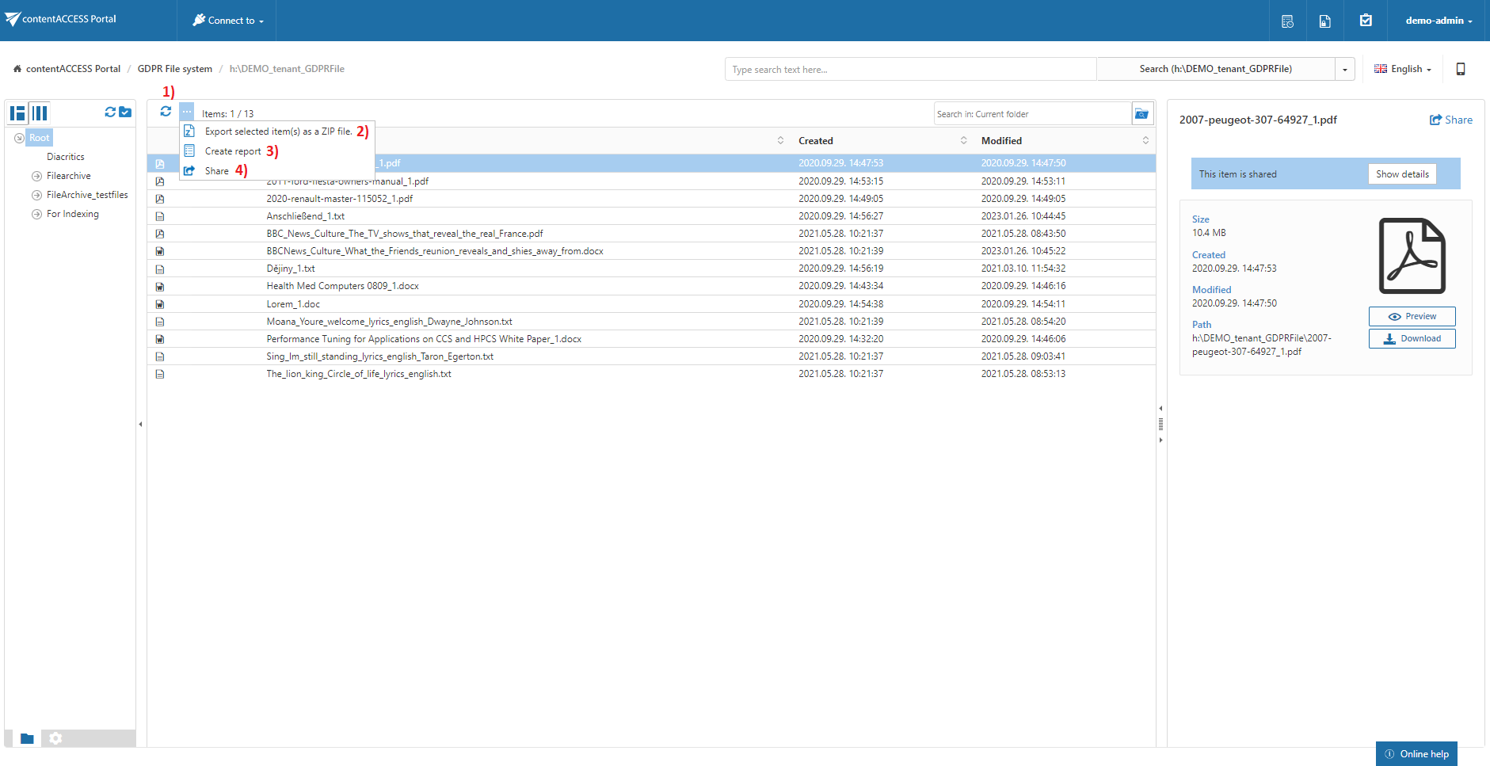Click the locked document icon in header
The image size is (1490, 766).
point(1324,21)
